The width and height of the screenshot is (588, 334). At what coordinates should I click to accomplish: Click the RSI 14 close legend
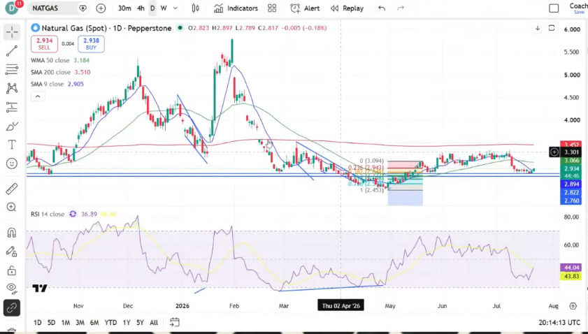(48, 214)
